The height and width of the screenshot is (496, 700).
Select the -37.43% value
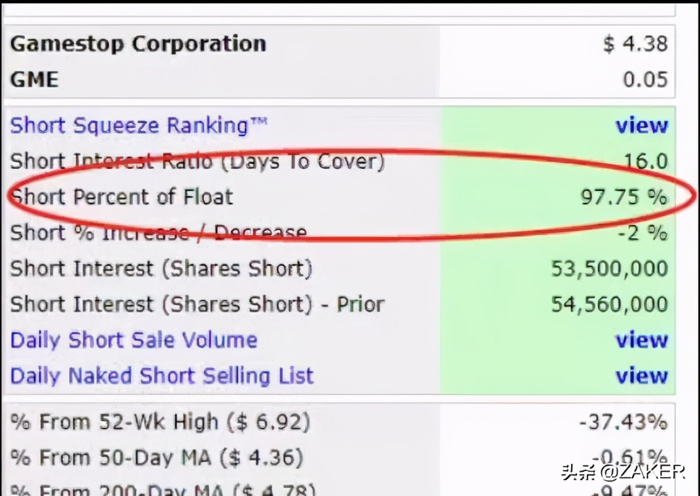tap(623, 422)
